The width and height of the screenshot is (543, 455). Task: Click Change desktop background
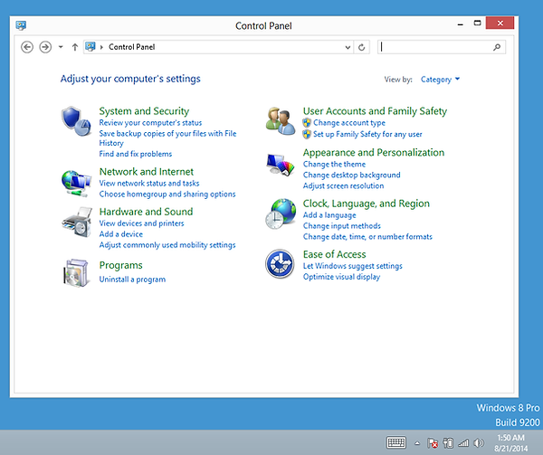(x=351, y=175)
